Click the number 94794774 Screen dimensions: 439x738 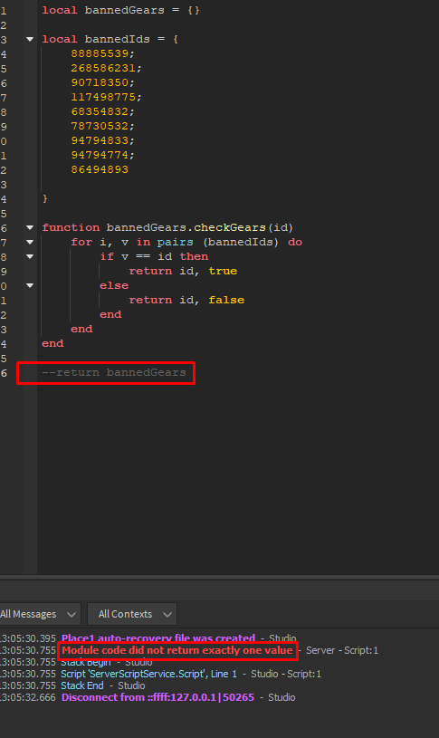pos(100,156)
